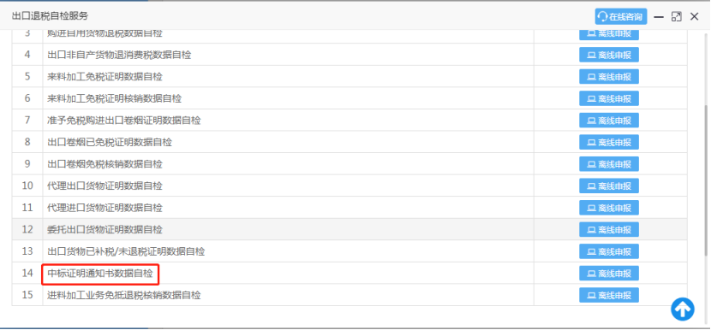Click 离线申报 for row 11 代理进口货物证明
This screenshot has width=711, height=330.
tap(609, 208)
